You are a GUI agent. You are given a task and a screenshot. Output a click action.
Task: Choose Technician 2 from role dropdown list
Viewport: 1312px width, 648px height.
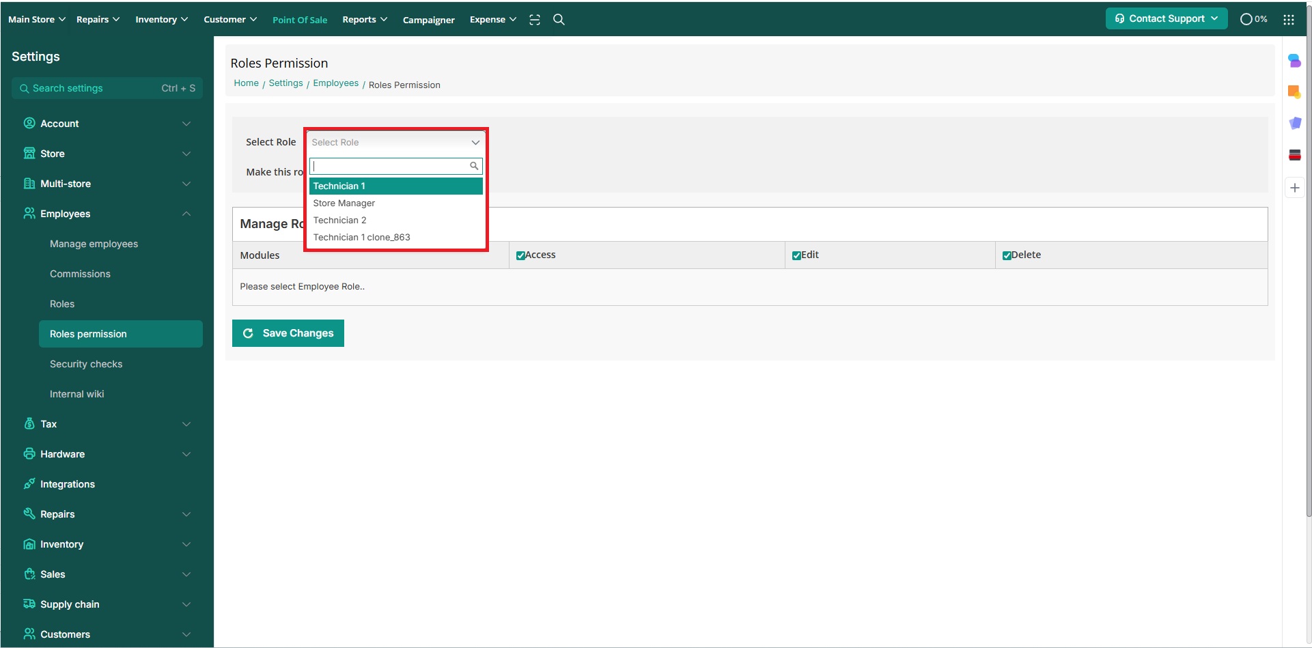tap(340, 220)
